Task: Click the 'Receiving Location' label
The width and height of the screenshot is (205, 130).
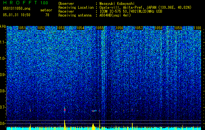Action: [76, 7]
